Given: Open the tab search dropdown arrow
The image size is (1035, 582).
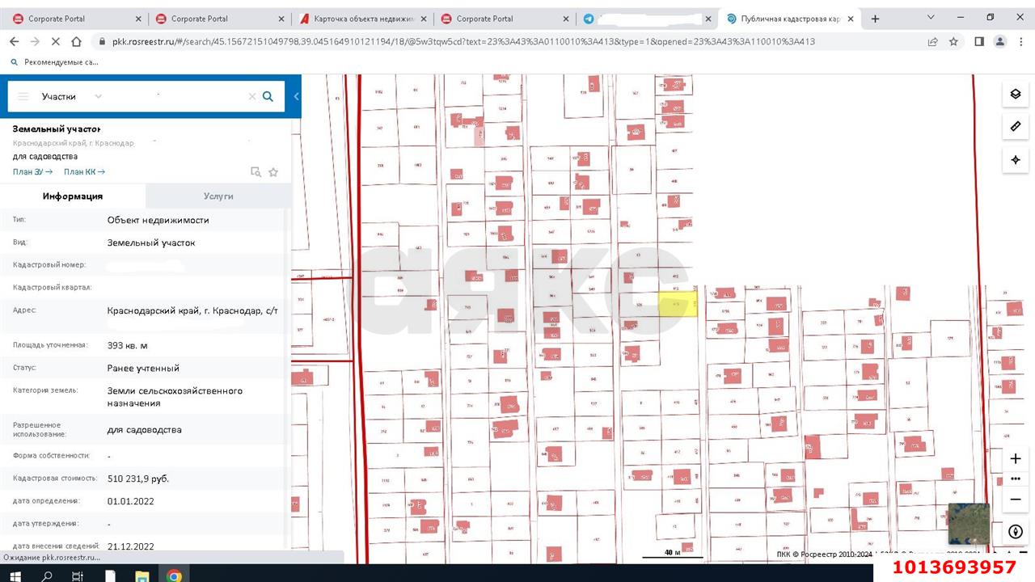Looking at the screenshot, I should pyautogui.click(x=931, y=17).
